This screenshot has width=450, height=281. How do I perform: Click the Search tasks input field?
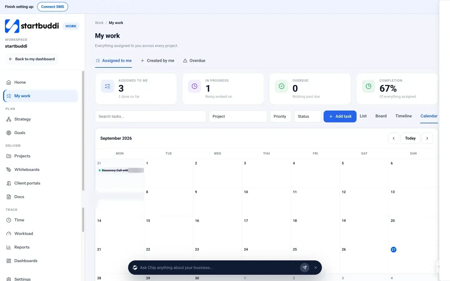[x=151, y=116]
